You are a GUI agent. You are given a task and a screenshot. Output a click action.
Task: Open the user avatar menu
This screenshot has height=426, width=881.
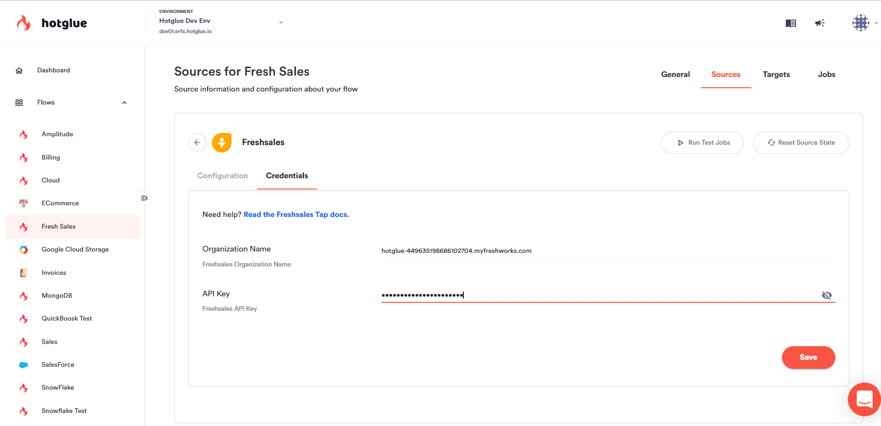[x=861, y=23]
